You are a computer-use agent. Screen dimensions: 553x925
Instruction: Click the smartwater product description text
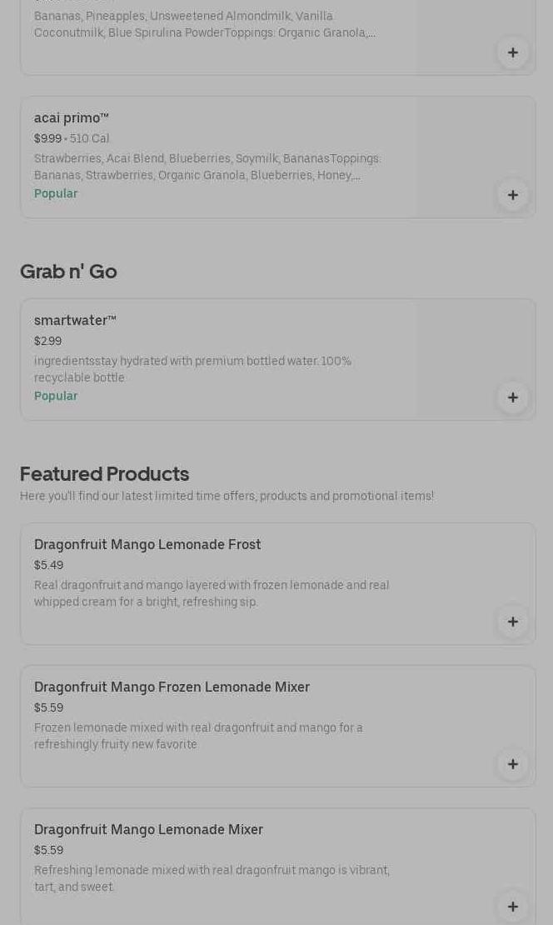[192, 369]
